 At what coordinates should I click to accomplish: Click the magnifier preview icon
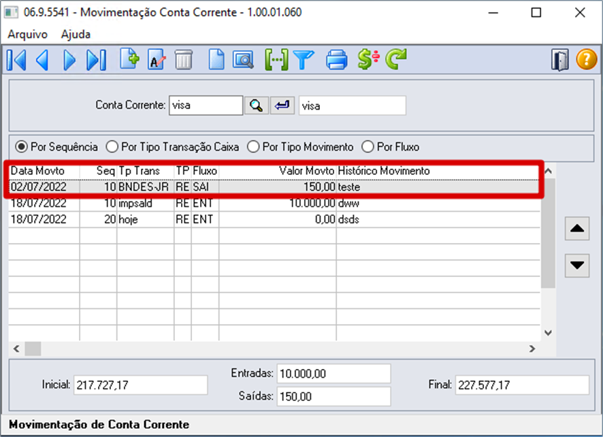point(243,60)
